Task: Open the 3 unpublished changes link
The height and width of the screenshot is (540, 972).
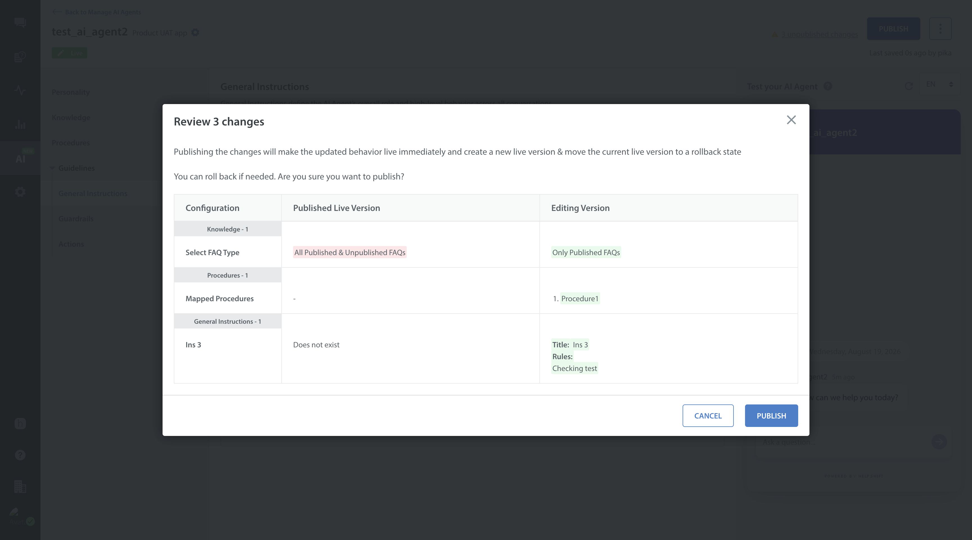Action: [x=819, y=34]
